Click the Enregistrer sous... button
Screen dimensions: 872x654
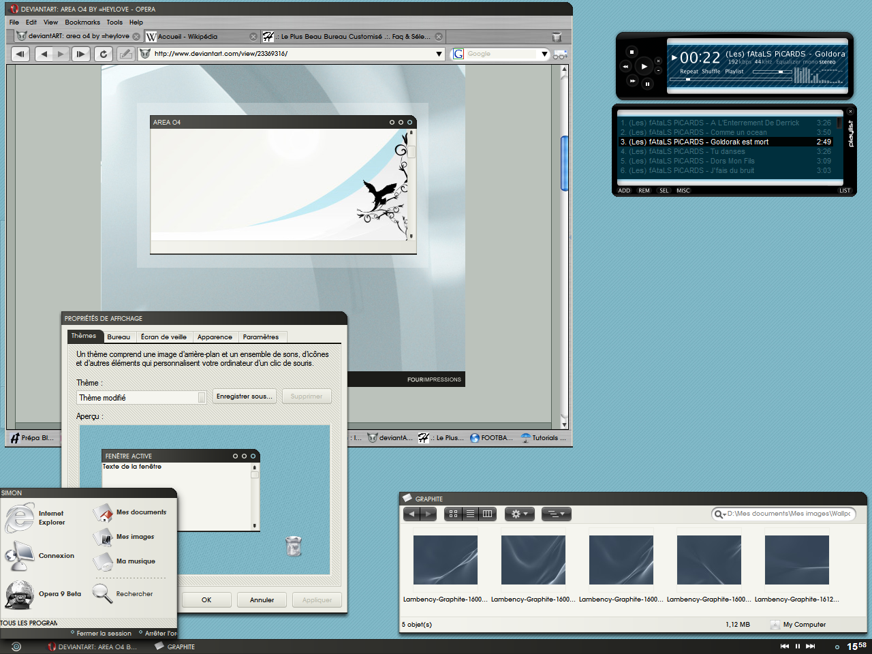(x=244, y=396)
